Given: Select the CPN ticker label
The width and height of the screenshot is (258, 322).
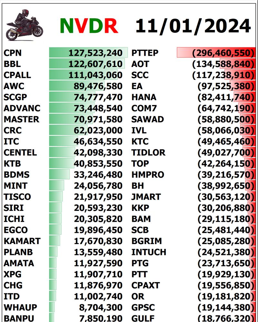Looking at the screenshot, I should coord(13,53).
